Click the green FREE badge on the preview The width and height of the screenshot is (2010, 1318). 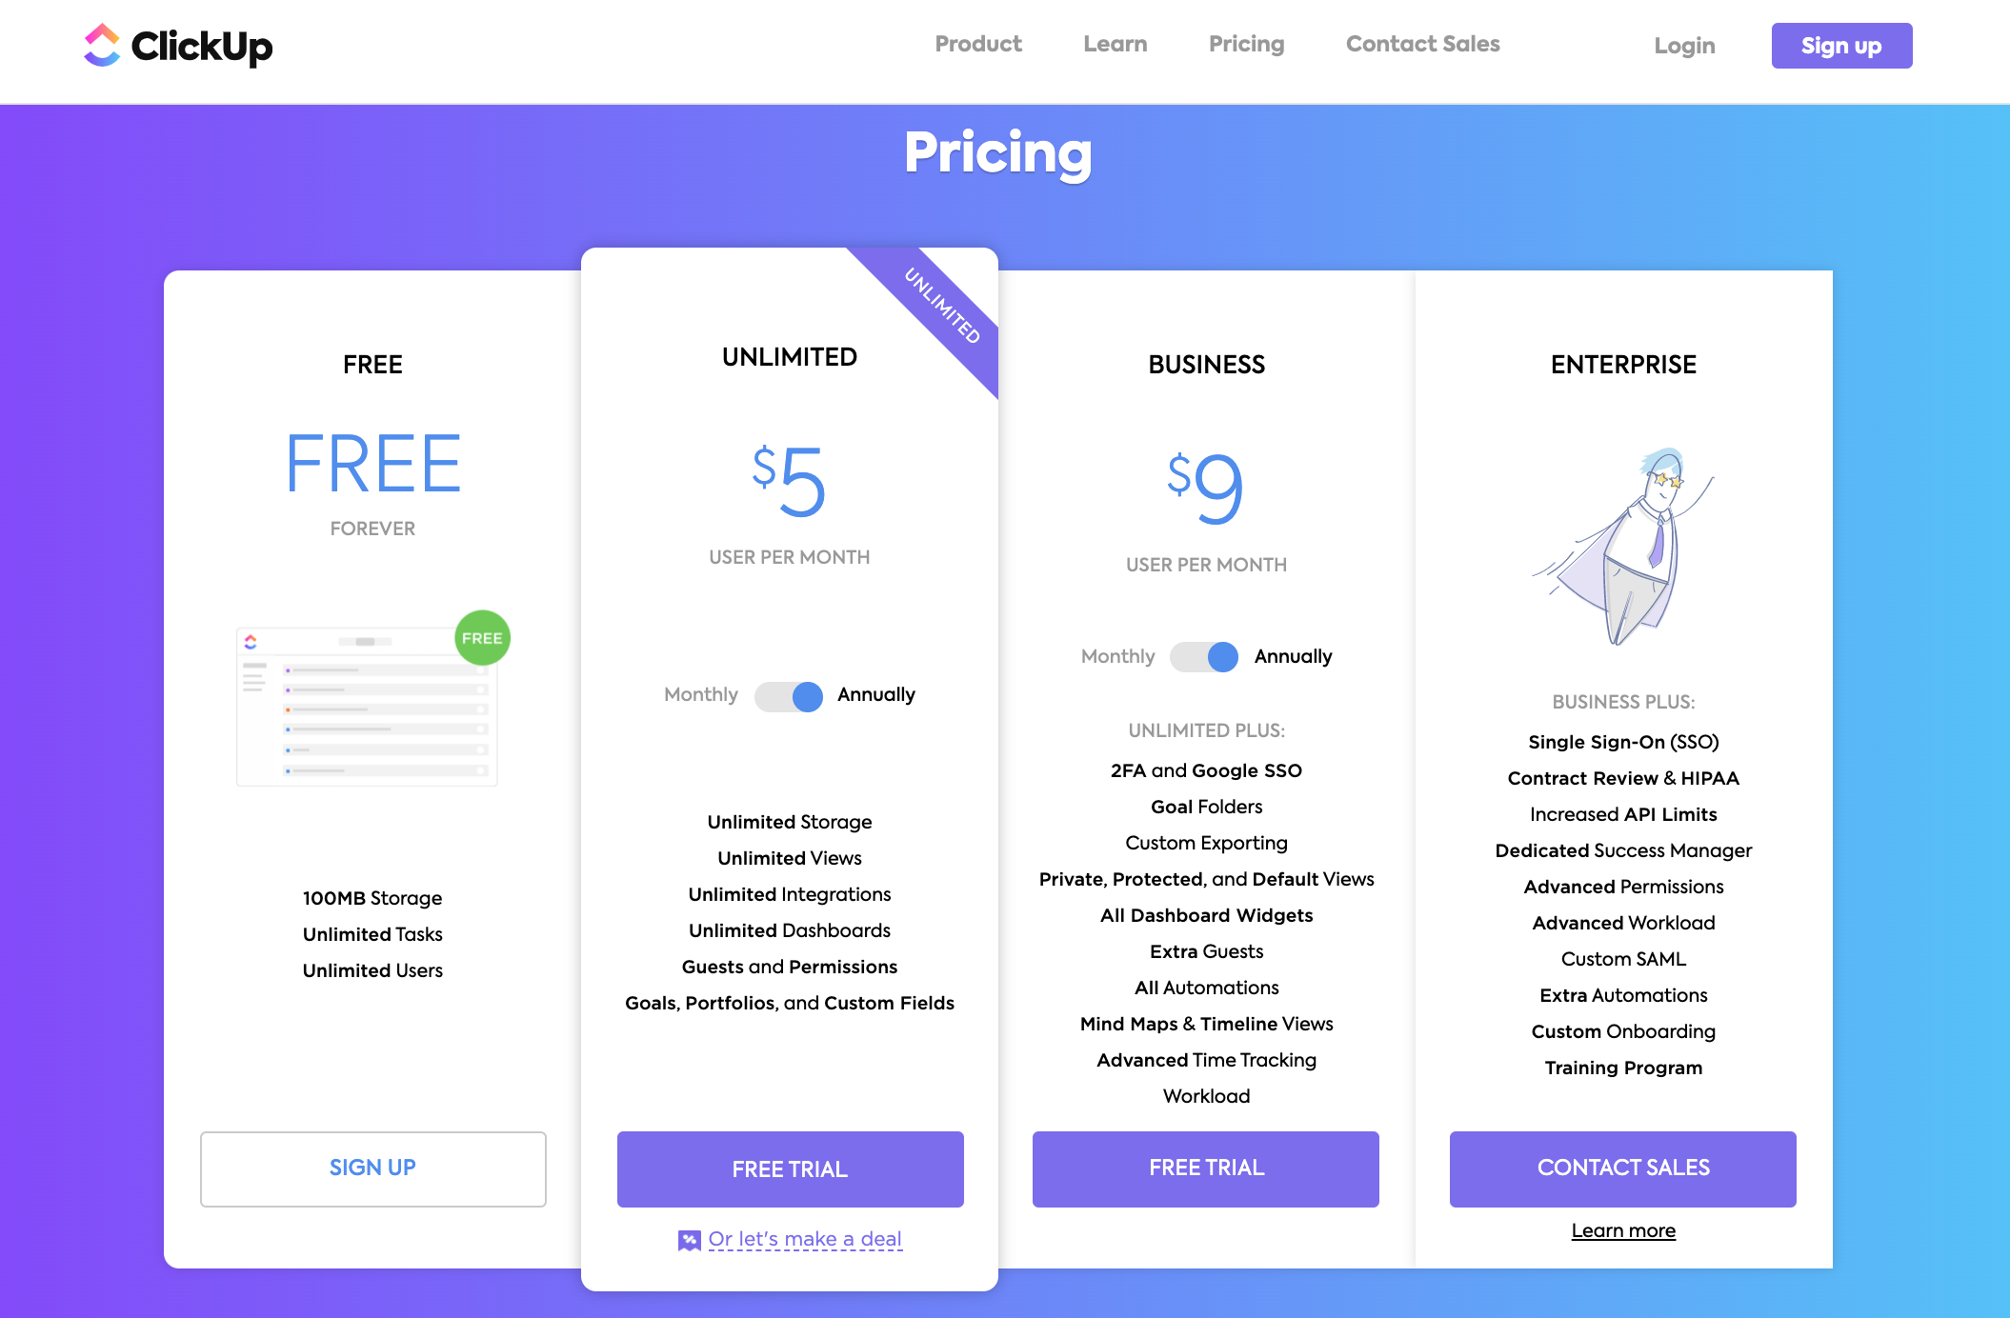[482, 638]
